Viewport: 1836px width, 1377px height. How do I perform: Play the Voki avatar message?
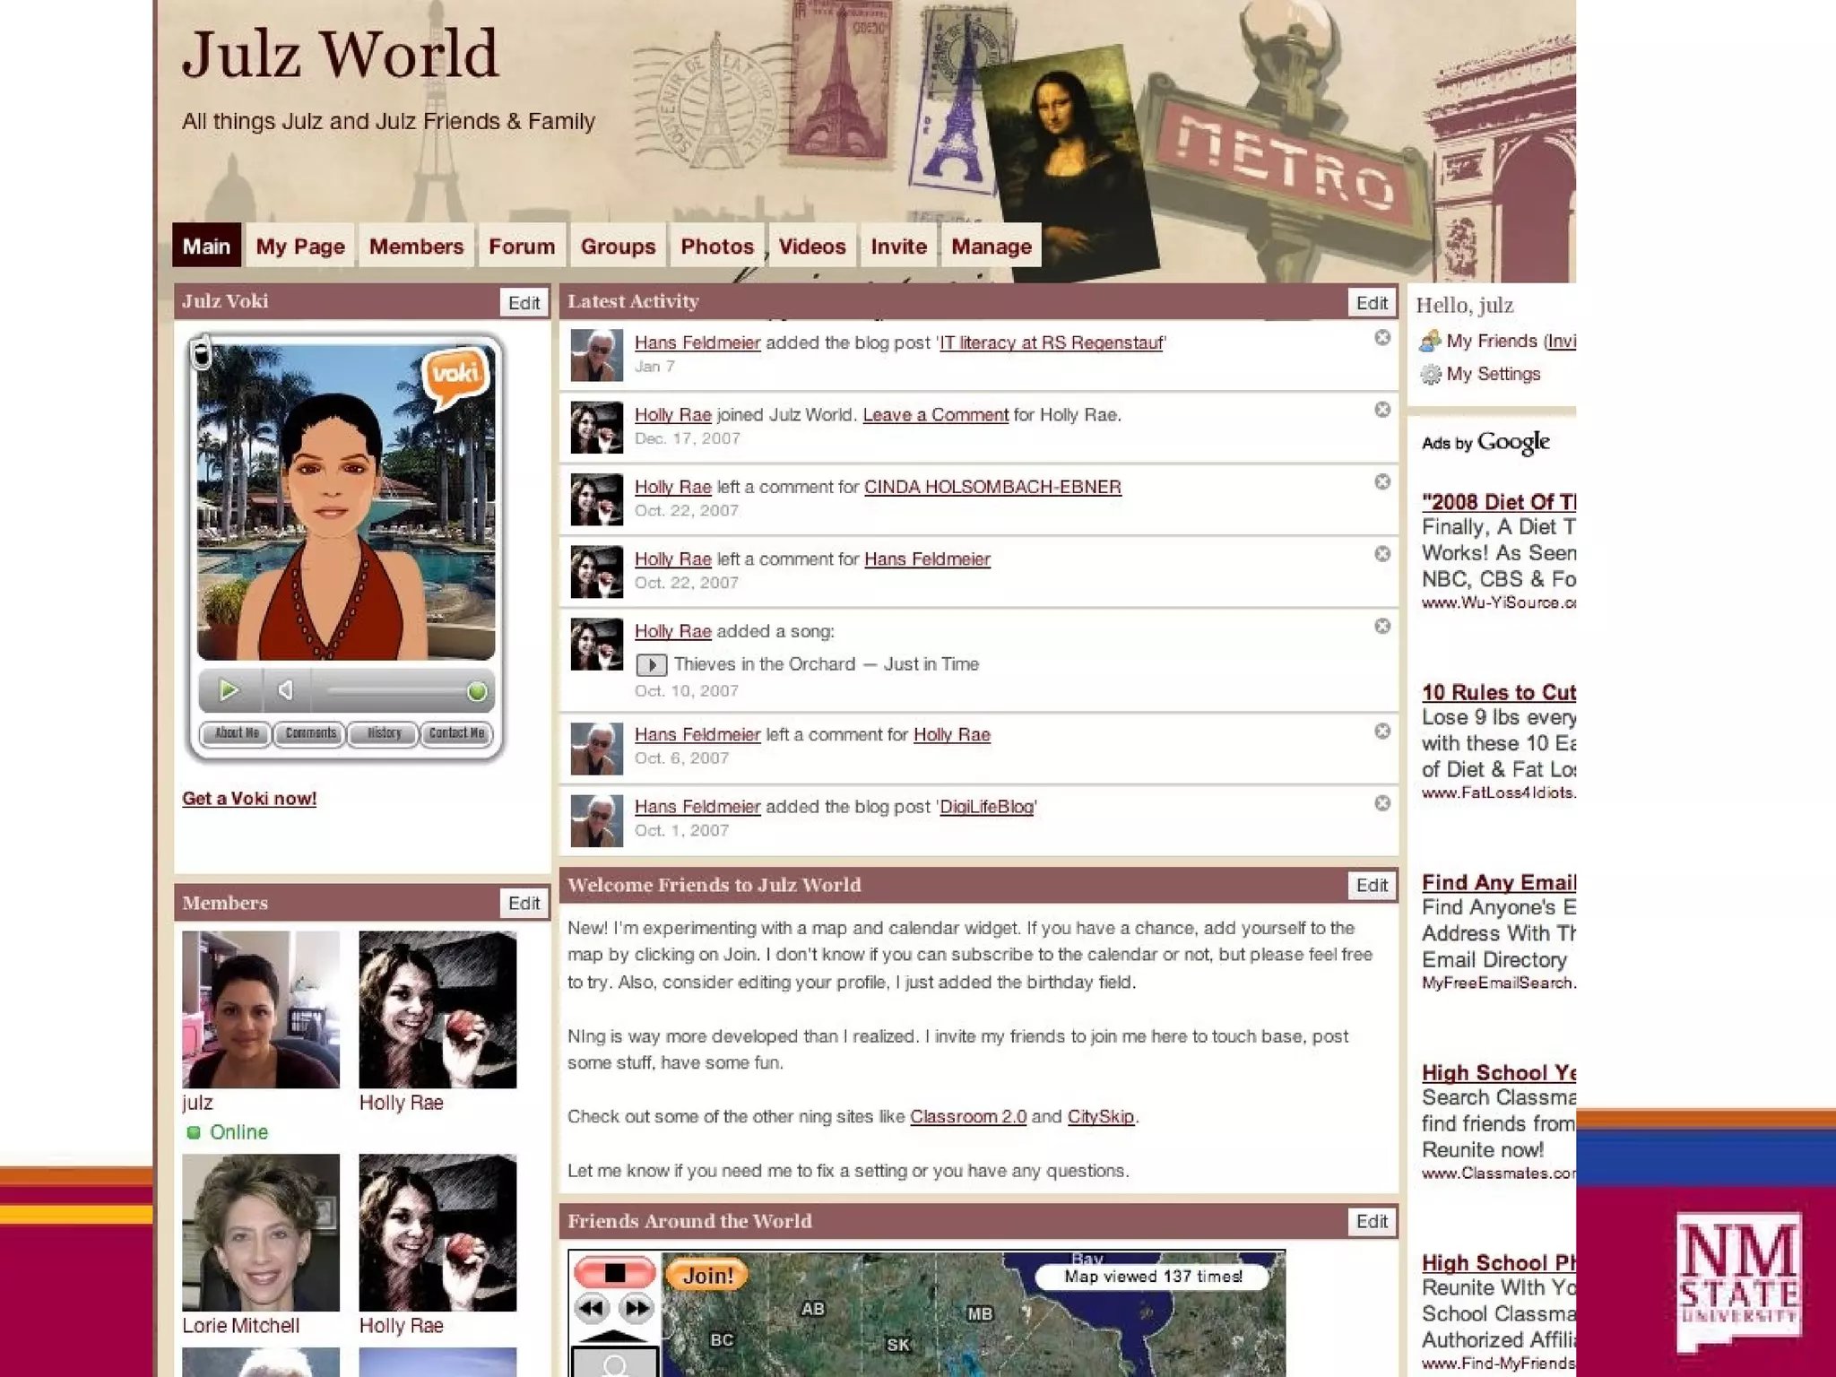[x=229, y=689]
